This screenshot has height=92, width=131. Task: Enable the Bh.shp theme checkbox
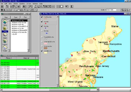[x=42, y=31]
